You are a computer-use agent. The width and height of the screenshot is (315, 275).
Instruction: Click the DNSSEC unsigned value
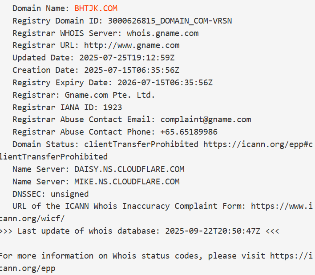[69, 194]
